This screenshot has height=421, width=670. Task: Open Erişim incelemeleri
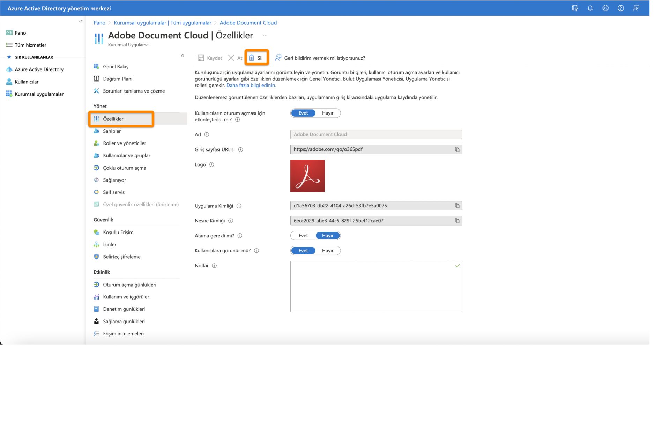(x=123, y=334)
